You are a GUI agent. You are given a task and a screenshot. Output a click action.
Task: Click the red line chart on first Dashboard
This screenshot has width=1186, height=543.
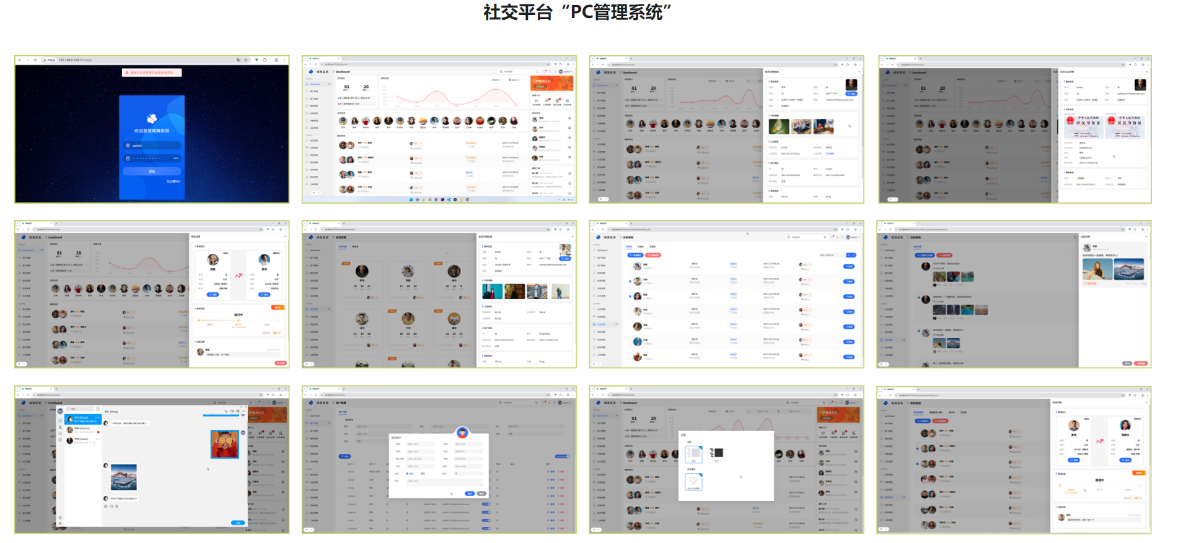click(457, 96)
